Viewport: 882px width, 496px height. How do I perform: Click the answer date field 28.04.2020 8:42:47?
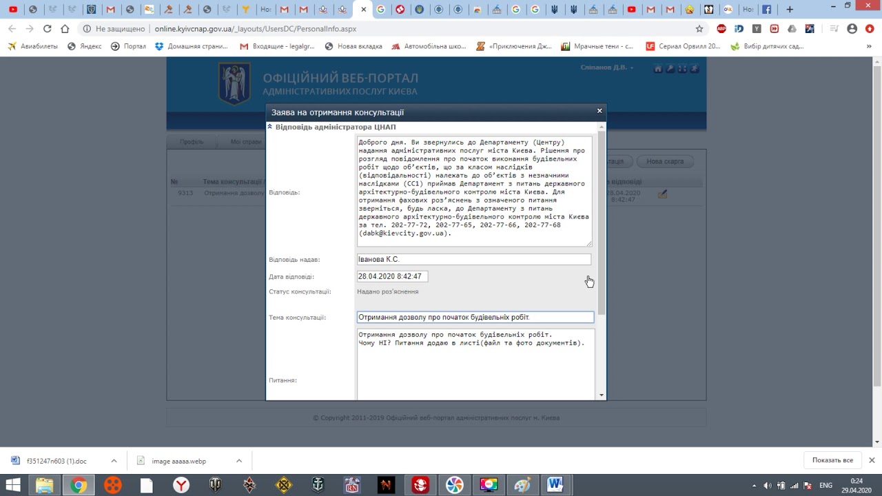tap(392, 276)
